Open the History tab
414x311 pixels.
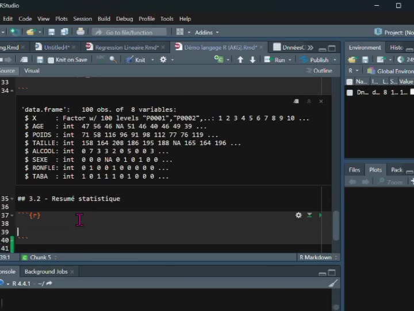396,48
